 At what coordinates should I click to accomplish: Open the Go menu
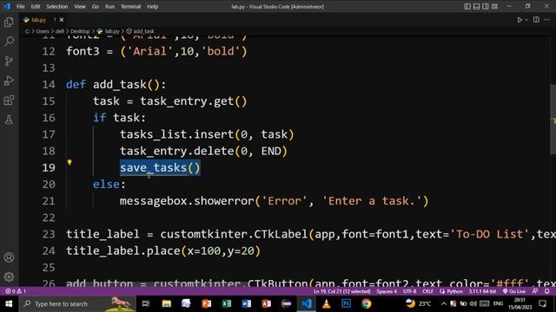(96, 6)
